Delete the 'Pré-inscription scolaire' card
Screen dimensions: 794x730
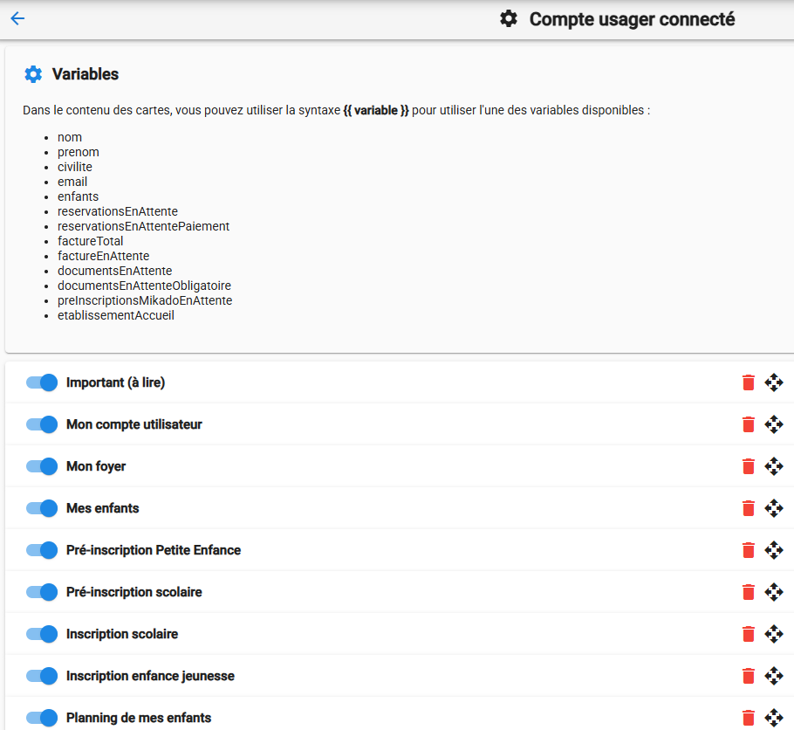[x=748, y=592]
